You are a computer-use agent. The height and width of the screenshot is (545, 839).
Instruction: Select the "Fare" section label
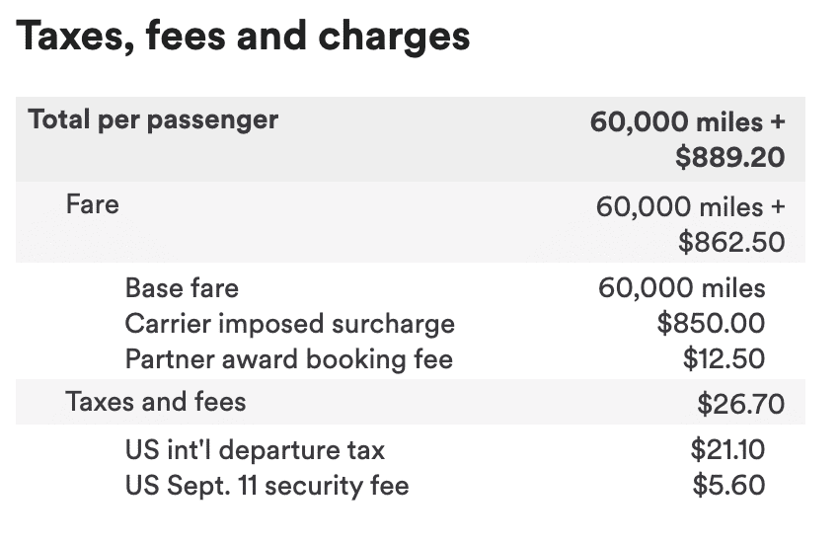point(92,204)
